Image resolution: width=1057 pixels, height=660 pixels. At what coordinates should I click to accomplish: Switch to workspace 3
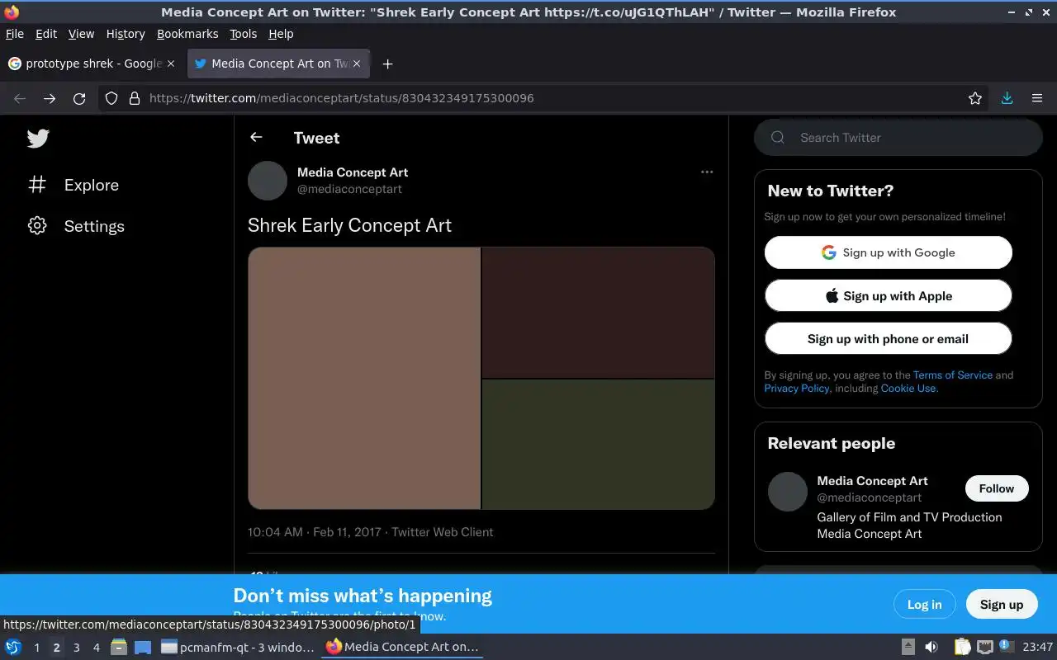(x=76, y=648)
